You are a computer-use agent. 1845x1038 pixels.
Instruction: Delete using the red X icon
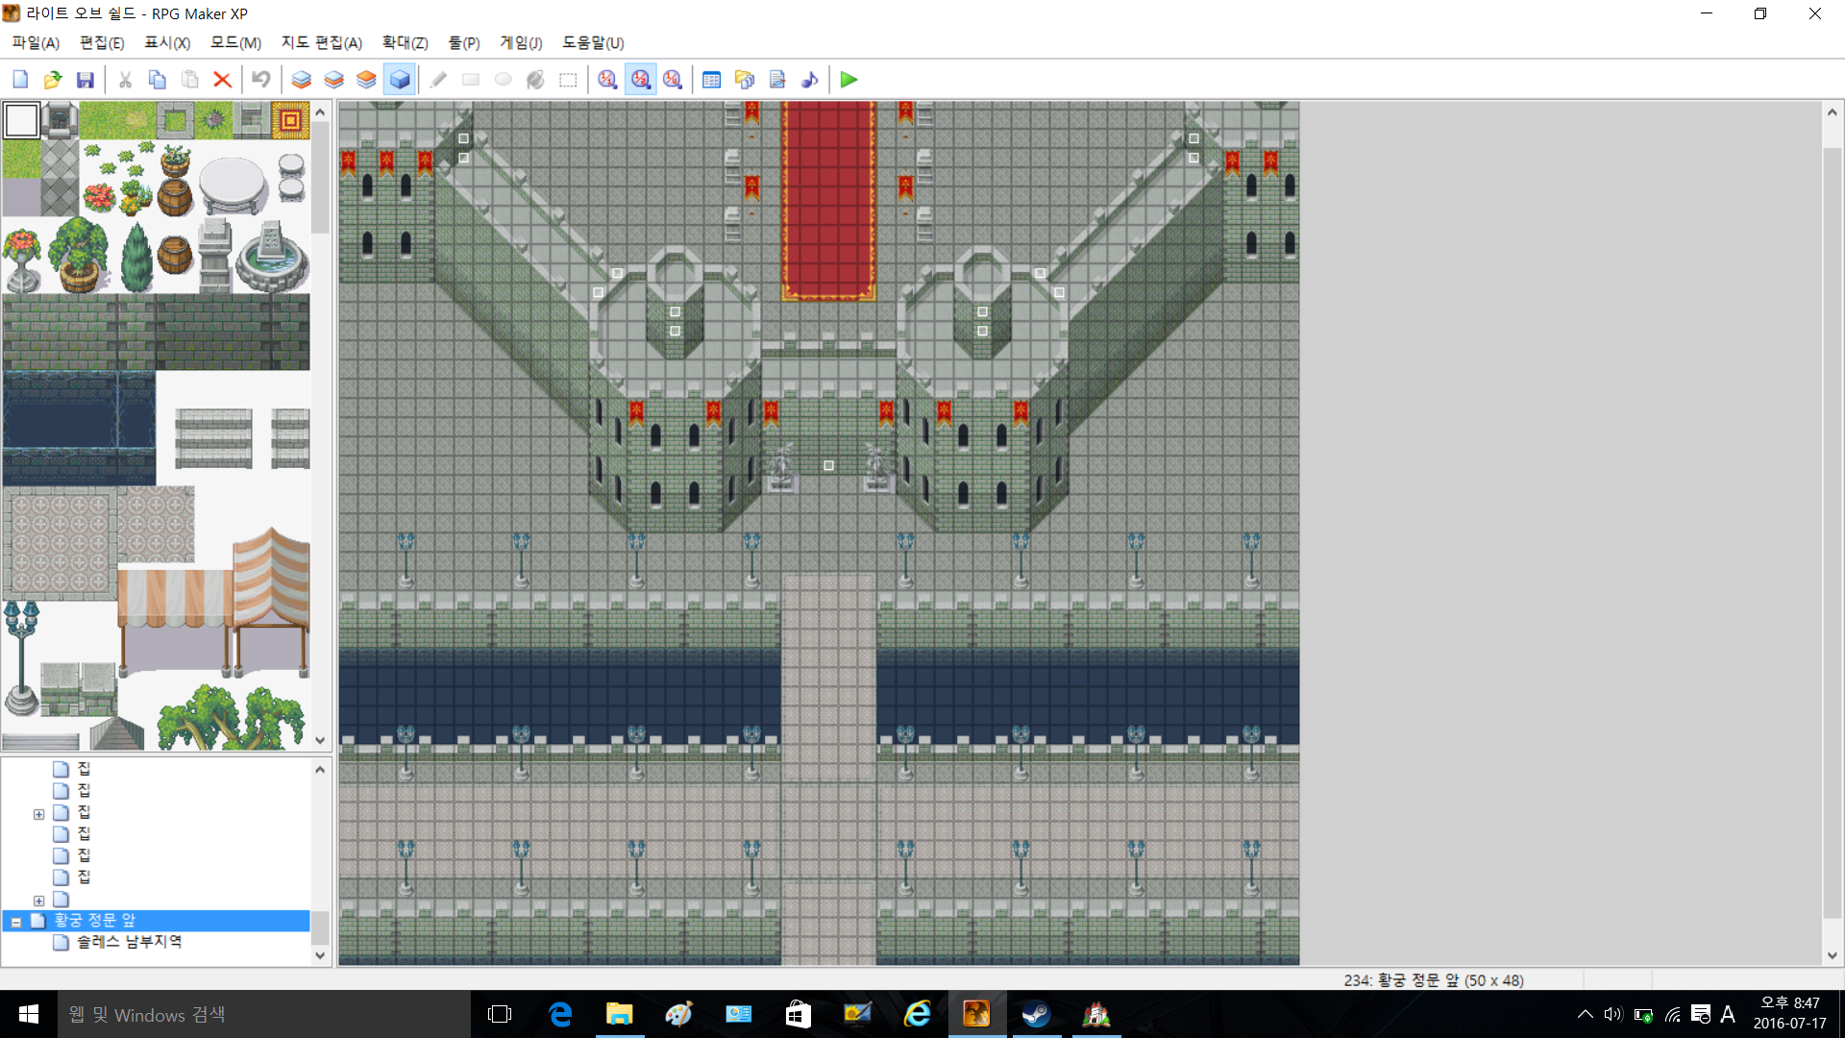(222, 80)
